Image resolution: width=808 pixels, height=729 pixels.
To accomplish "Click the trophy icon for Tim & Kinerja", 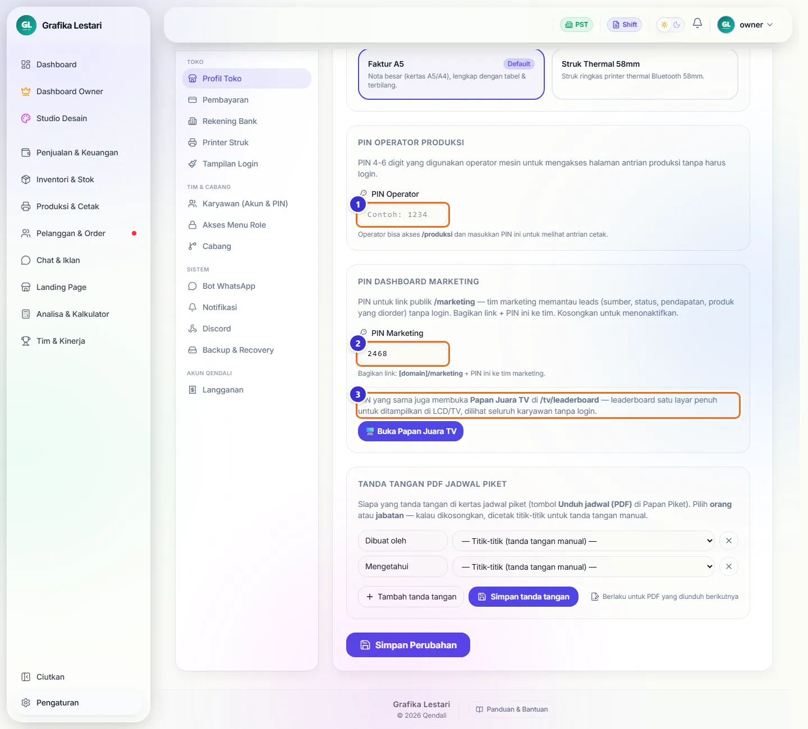I will 26,341.
